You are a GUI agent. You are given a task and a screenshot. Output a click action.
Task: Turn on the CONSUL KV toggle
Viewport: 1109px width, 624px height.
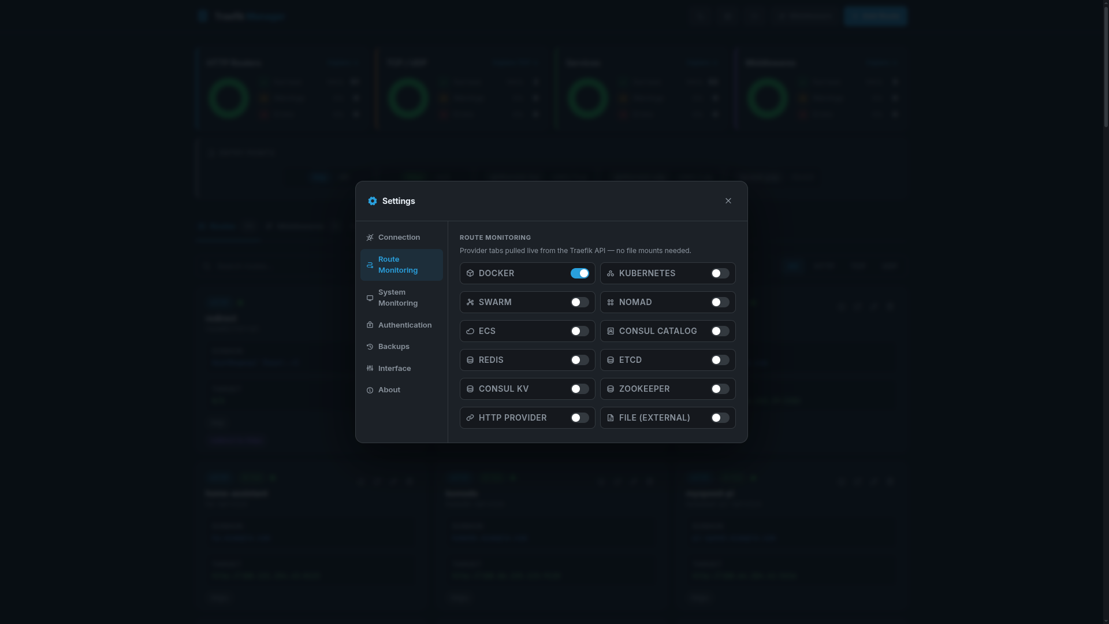[x=579, y=389]
